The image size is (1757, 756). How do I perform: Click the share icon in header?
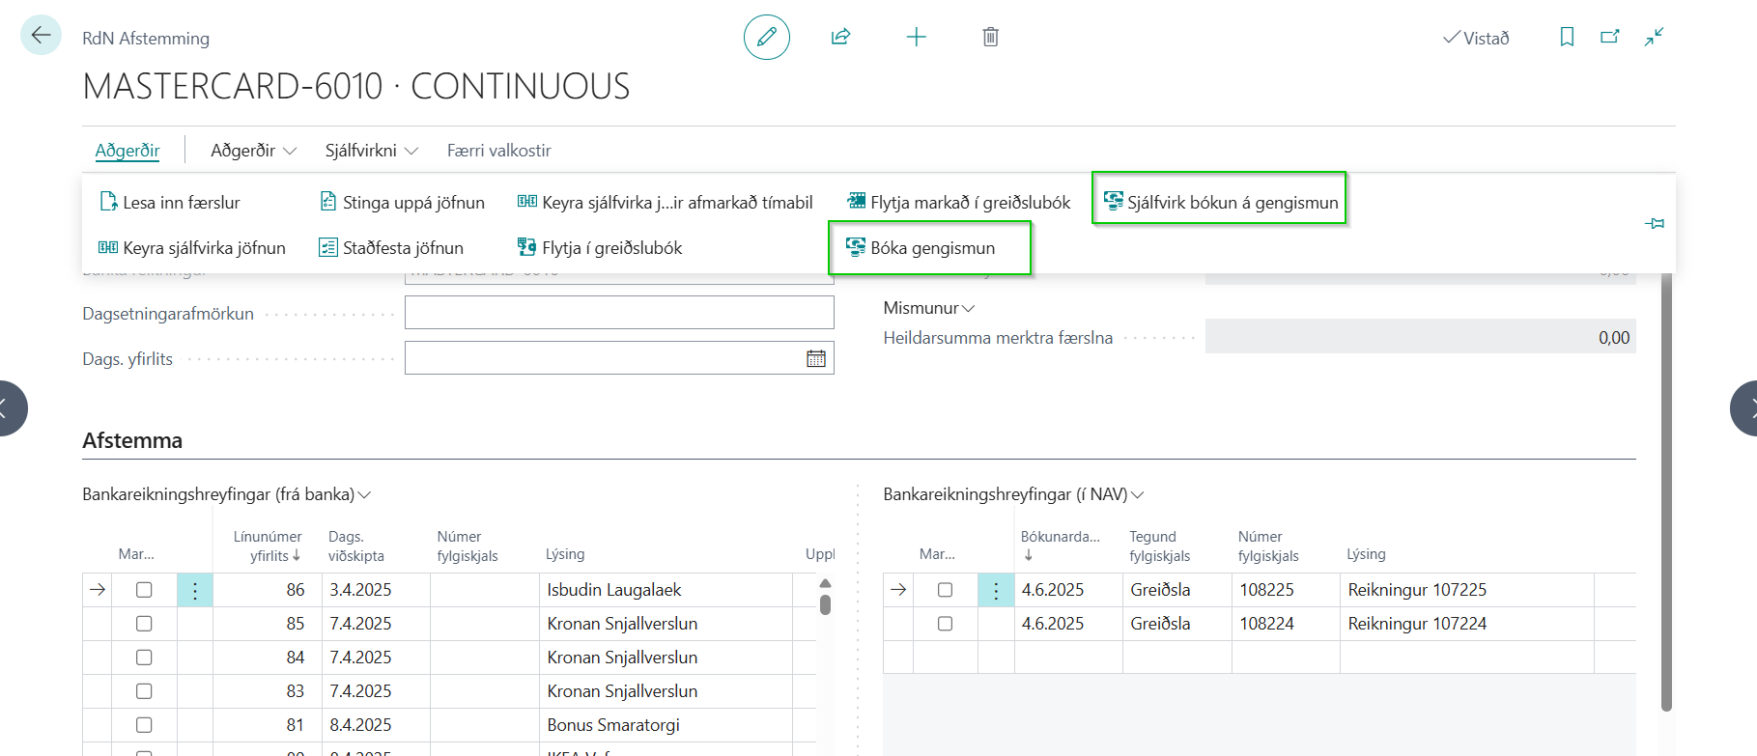point(840,37)
